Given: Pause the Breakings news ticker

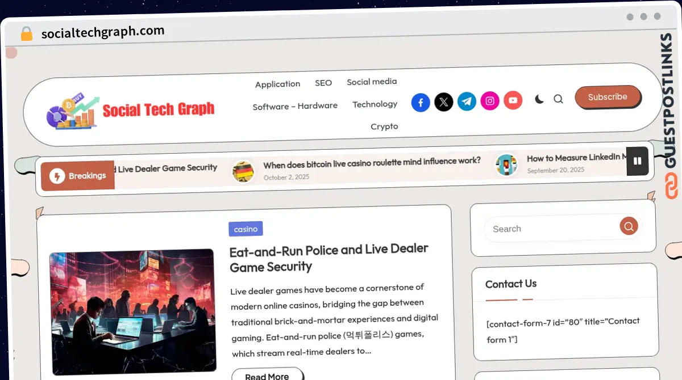Looking at the screenshot, I should point(638,161).
